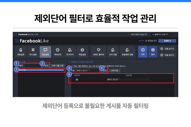Close the FacebookLike window

click(x=175, y=35)
